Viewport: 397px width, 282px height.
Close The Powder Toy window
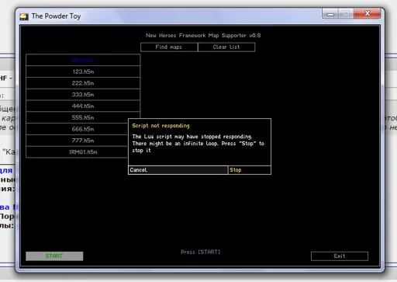(368, 13)
